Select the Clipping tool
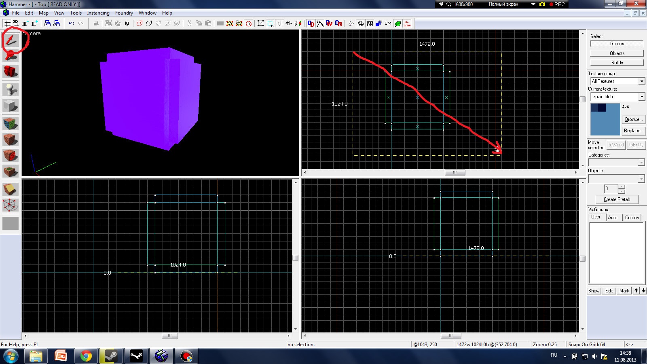The image size is (647, 364). click(11, 189)
